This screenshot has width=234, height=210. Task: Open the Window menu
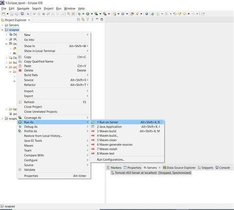click(70, 8)
